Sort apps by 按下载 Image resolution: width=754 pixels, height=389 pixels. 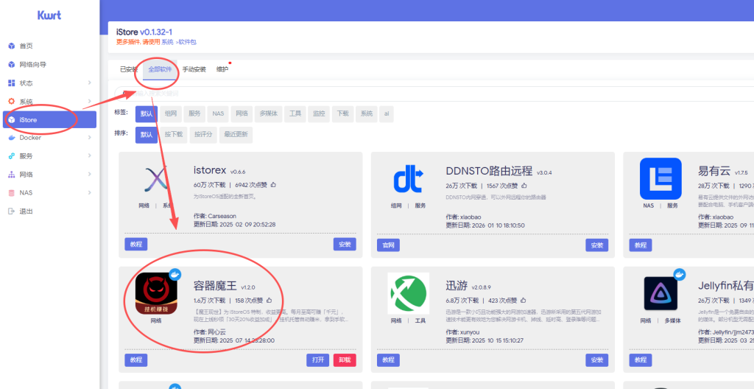tap(174, 135)
